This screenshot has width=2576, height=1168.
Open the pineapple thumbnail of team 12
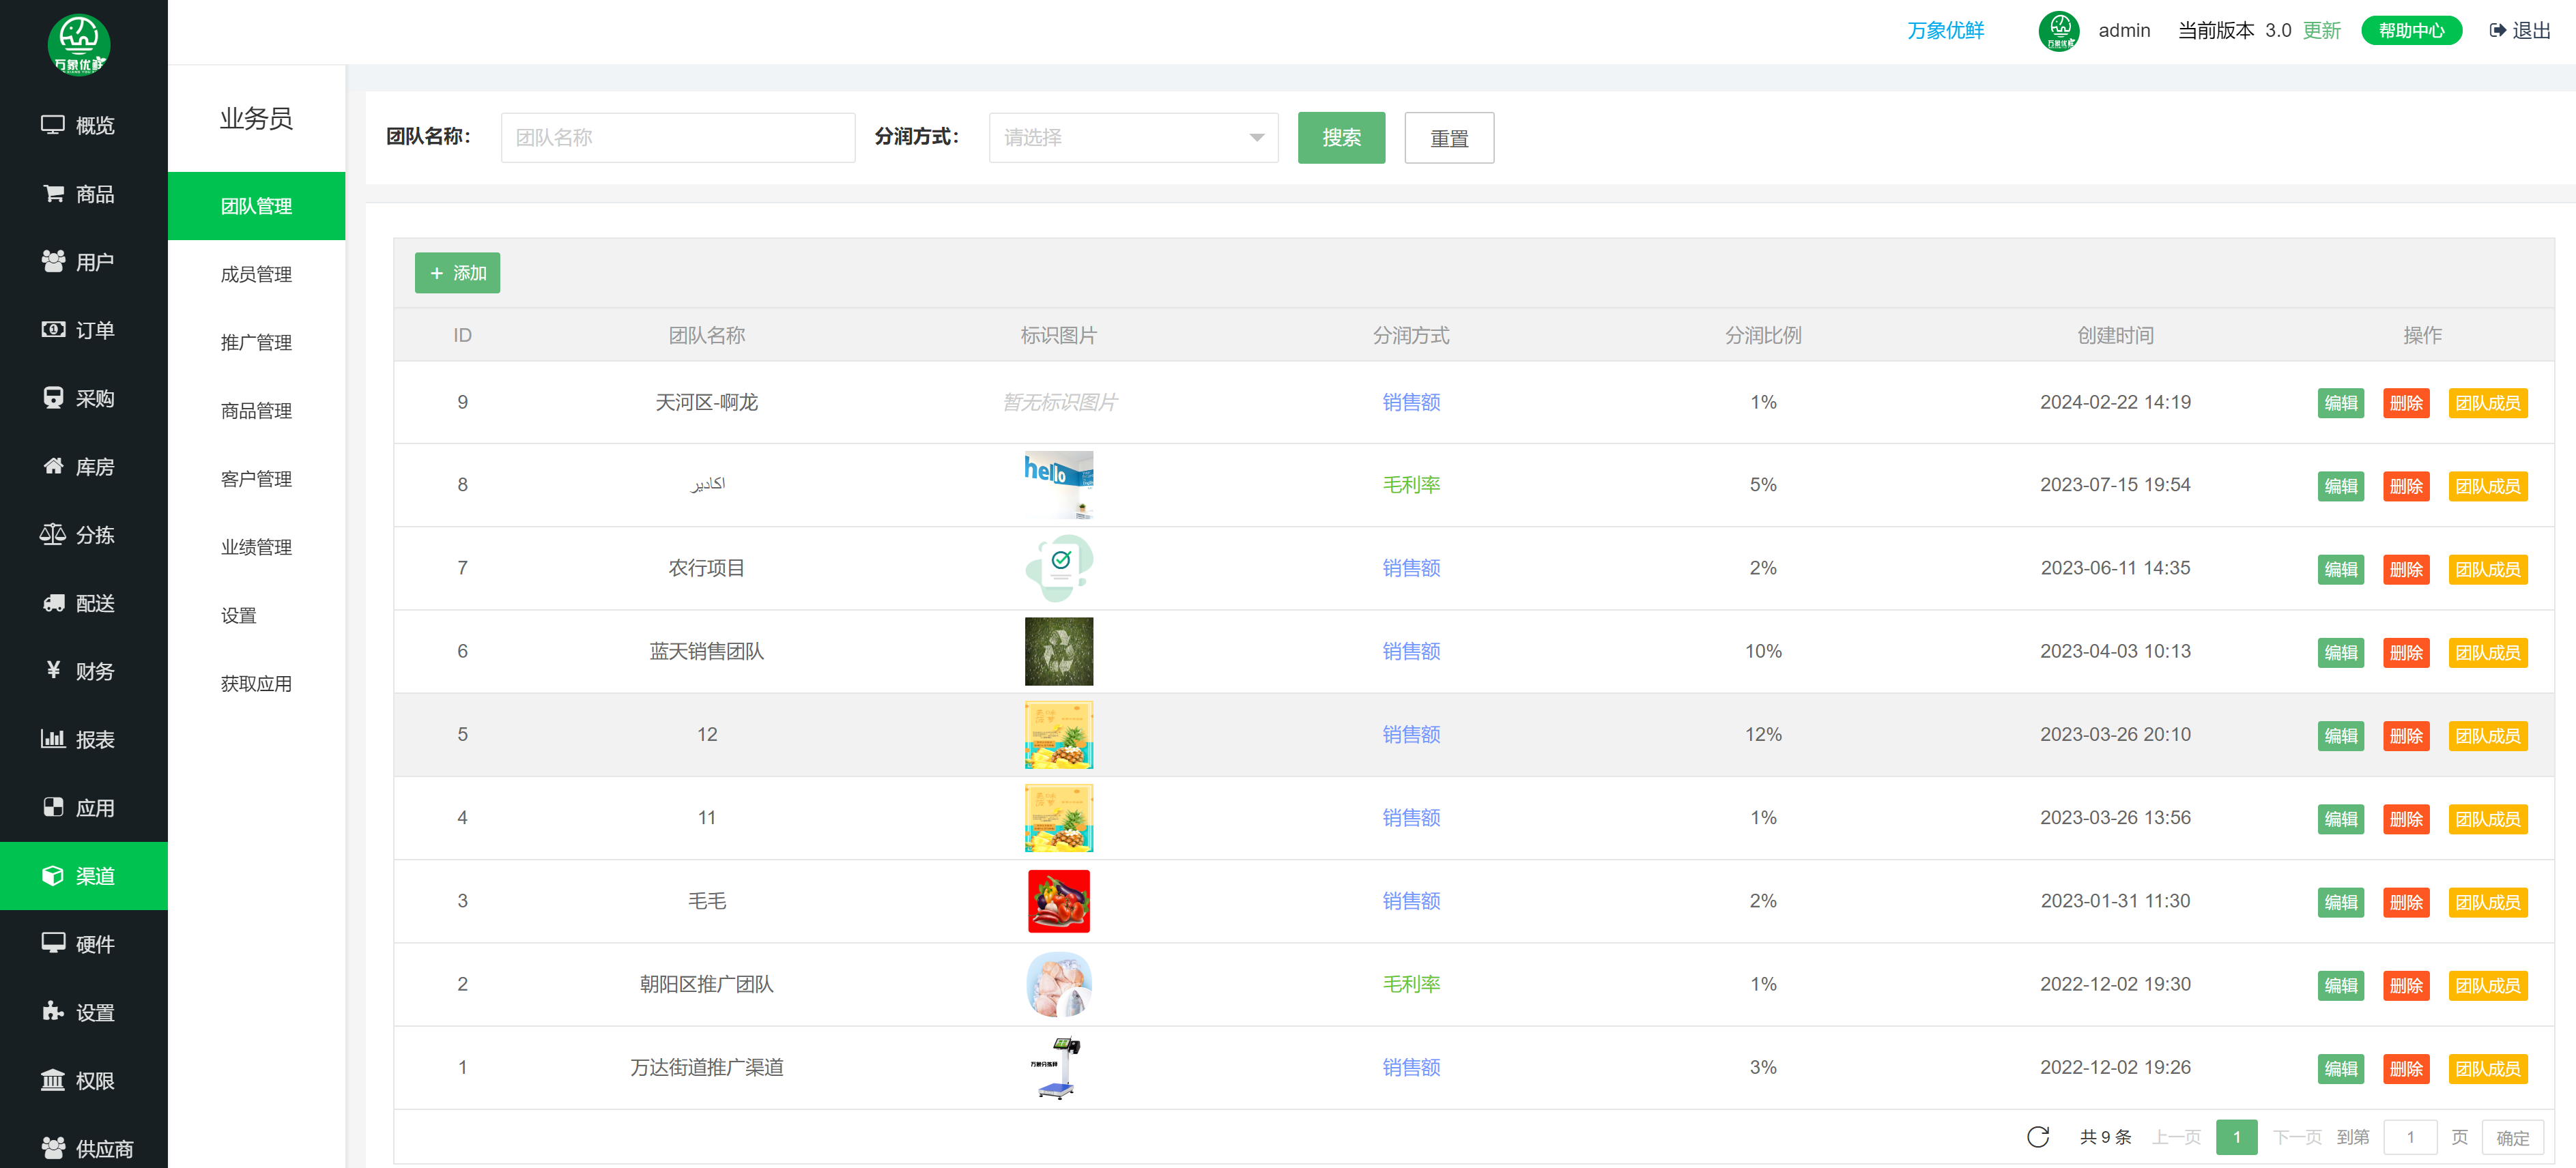coord(1058,734)
